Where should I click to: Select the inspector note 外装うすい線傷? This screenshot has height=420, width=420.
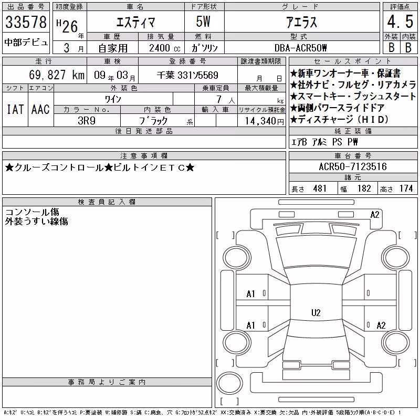click(x=36, y=221)
